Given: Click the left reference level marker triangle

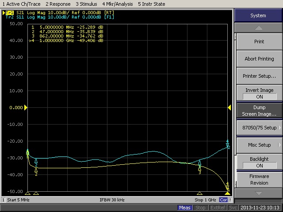Looking at the screenshot, I should click(x=26, y=108).
